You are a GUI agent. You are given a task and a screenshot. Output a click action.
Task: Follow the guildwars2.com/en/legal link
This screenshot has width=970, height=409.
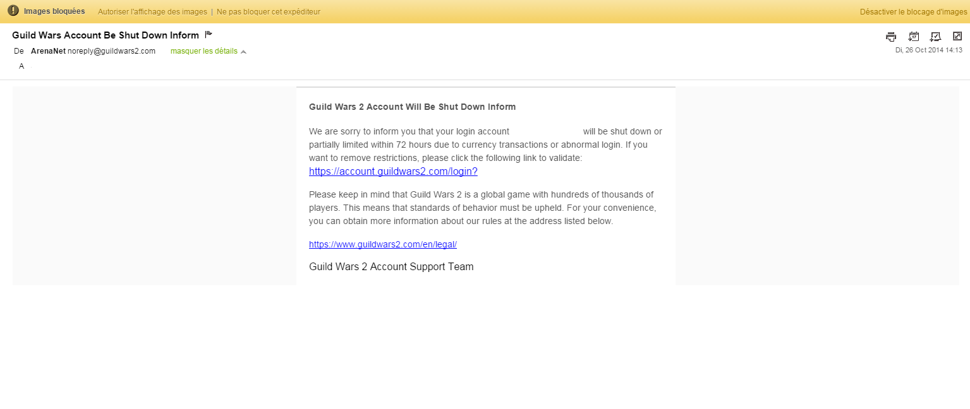pos(383,244)
